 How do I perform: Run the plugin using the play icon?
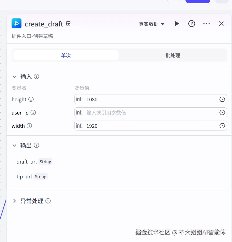coord(177,24)
